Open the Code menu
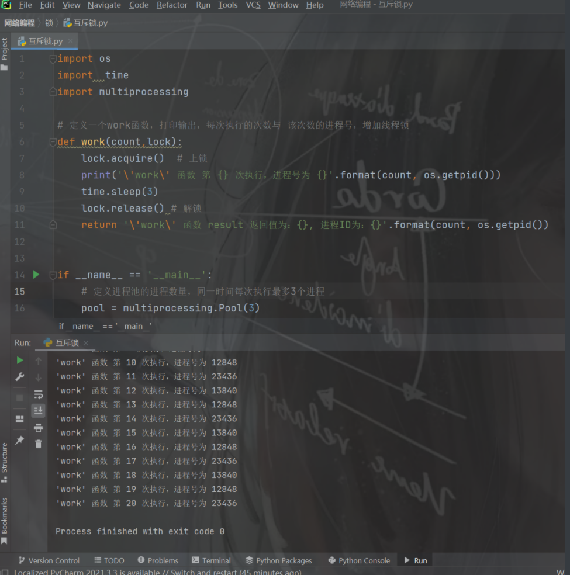 [x=139, y=5]
